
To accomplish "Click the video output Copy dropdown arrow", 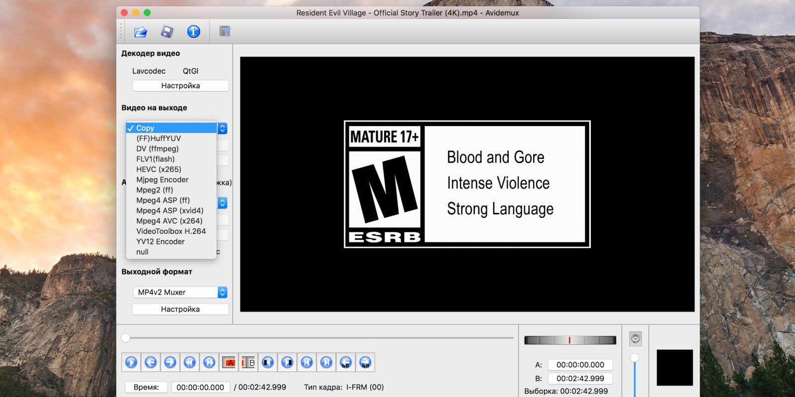I will tap(223, 128).
